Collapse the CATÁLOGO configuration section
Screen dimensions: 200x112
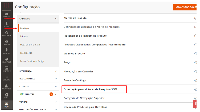pyautogui.click(x=38, y=19)
